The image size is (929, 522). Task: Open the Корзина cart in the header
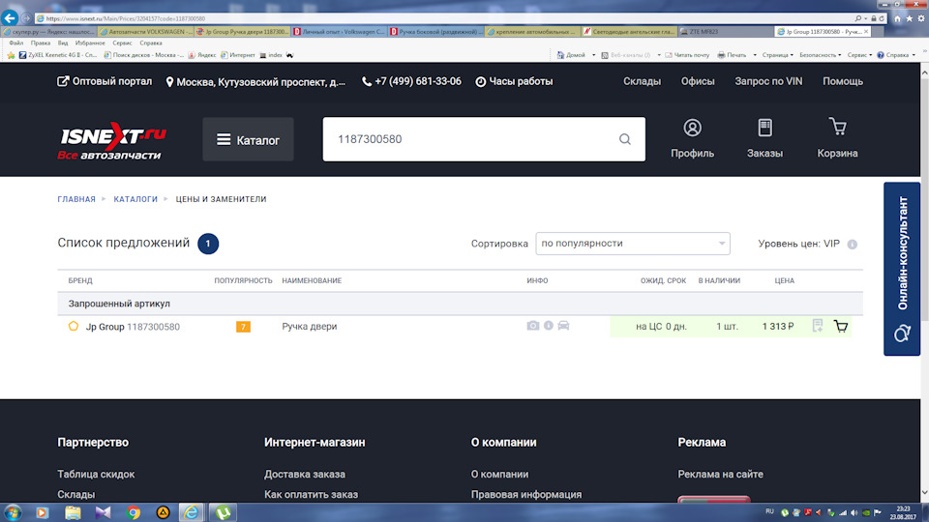(837, 138)
